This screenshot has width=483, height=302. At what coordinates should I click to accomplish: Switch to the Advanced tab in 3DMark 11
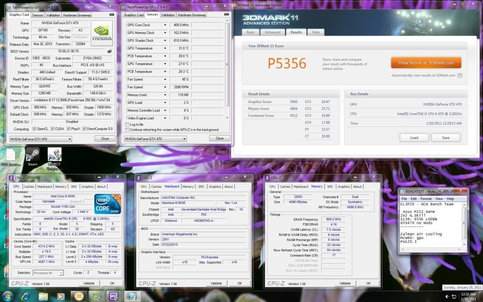pos(272,33)
